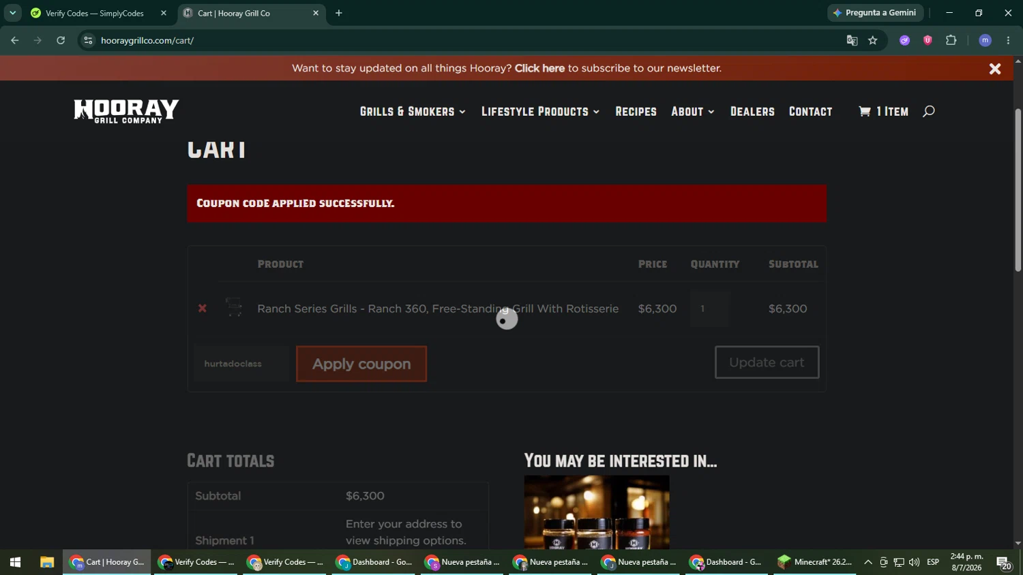1023x575 pixels.
Task: Open the site search magnifier
Action: tap(928, 112)
